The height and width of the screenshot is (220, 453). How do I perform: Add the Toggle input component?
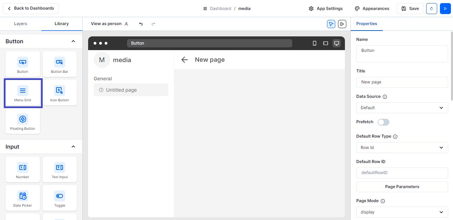(60, 198)
